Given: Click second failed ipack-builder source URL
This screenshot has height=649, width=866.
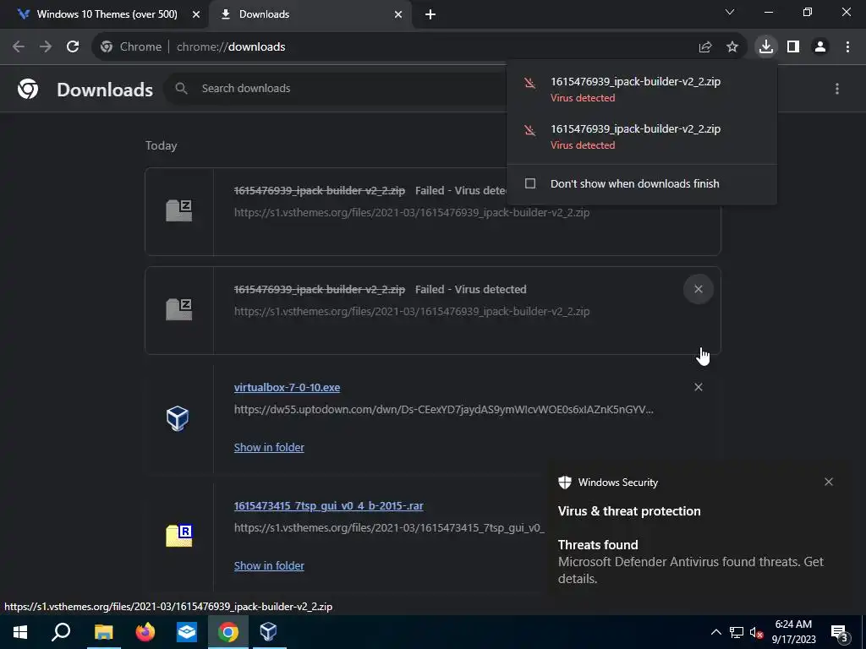Looking at the screenshot, I should pos(412,311).
